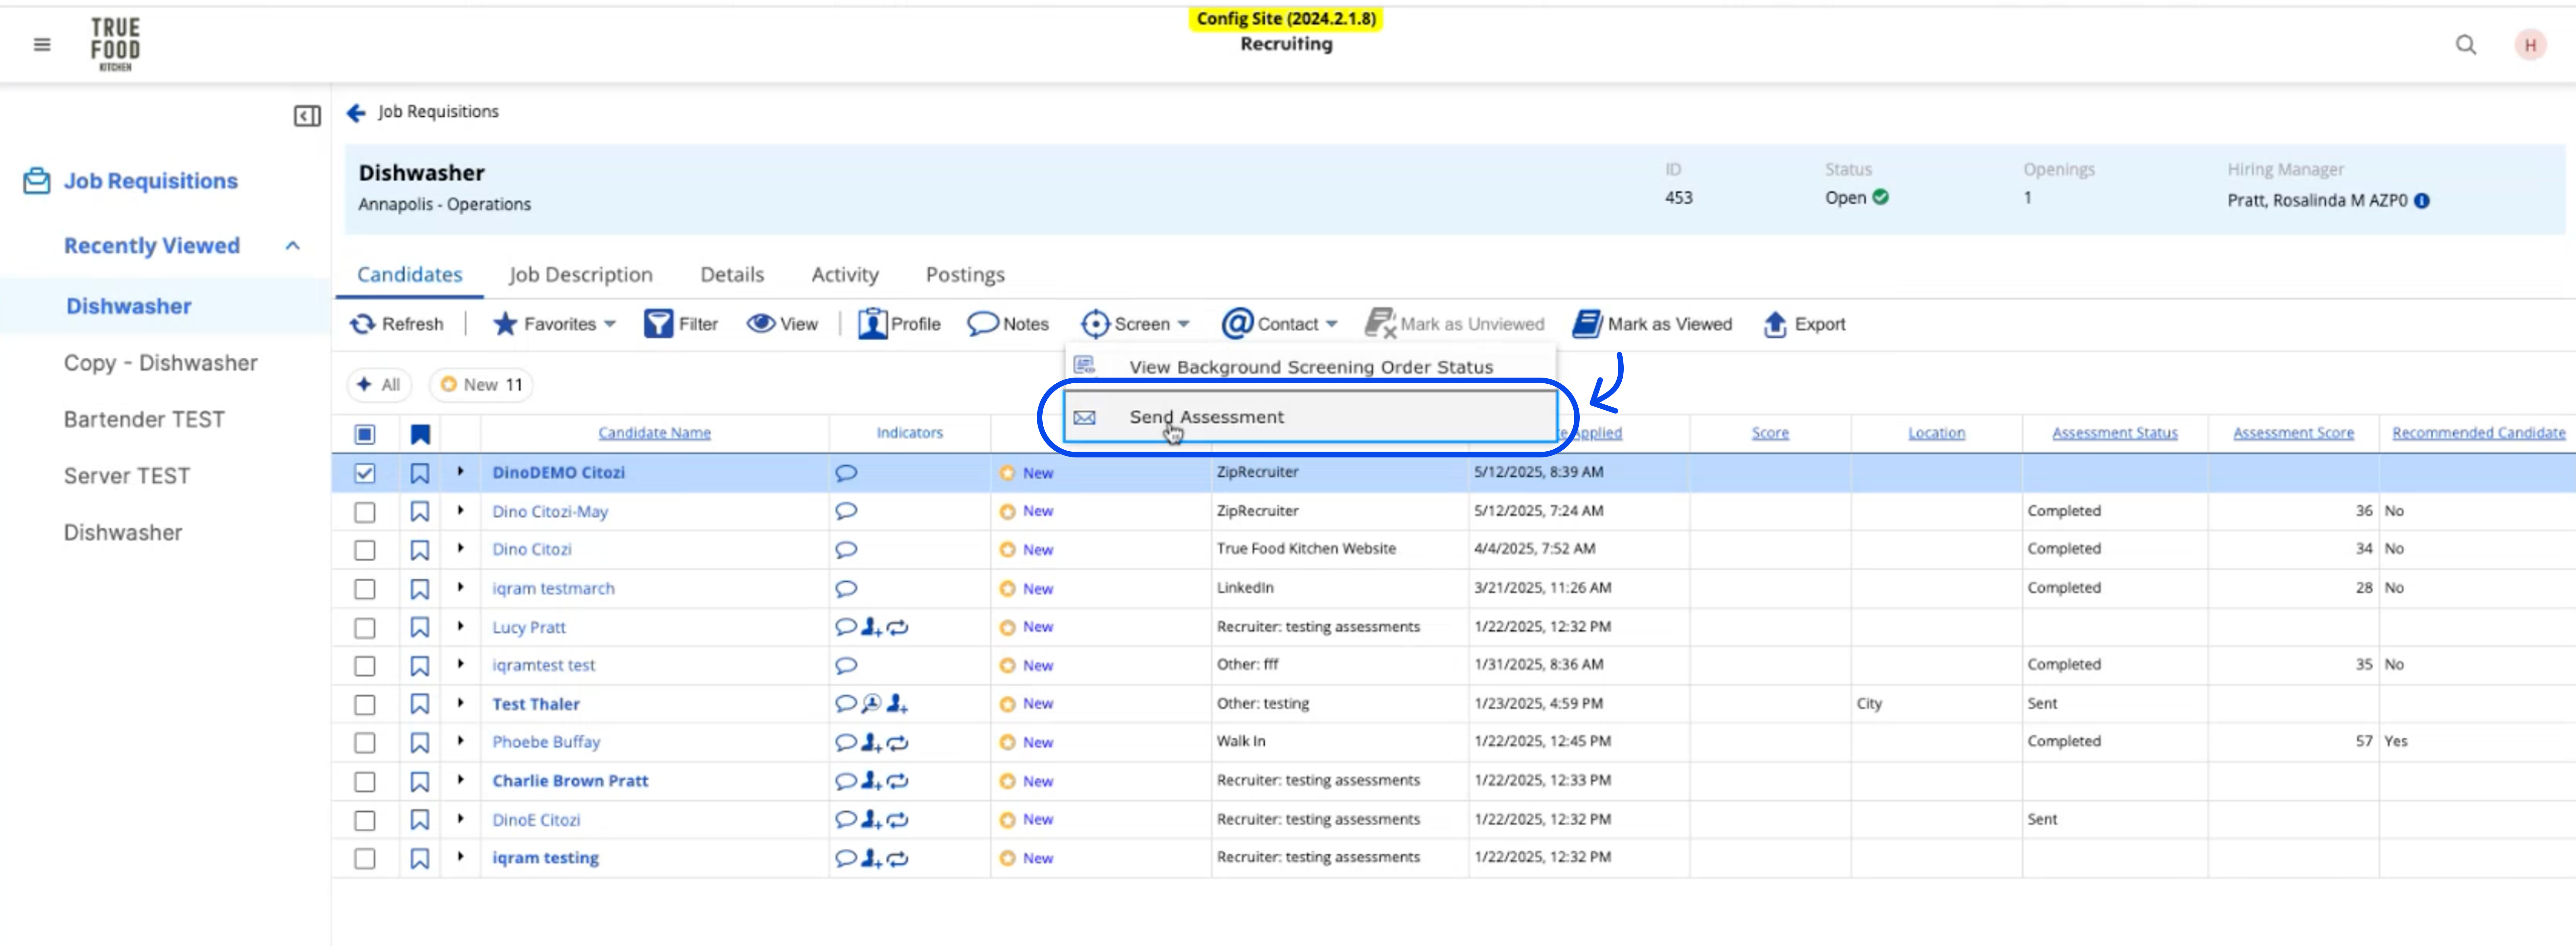The height and width of the screenshot is (946, 2576).
Task: Select the Phoebe Buffay checkbox
Action: [365, 743]
